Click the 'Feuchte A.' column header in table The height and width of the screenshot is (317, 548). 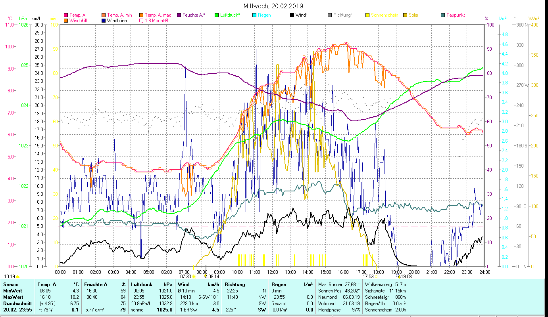click(x=96, y=285)
